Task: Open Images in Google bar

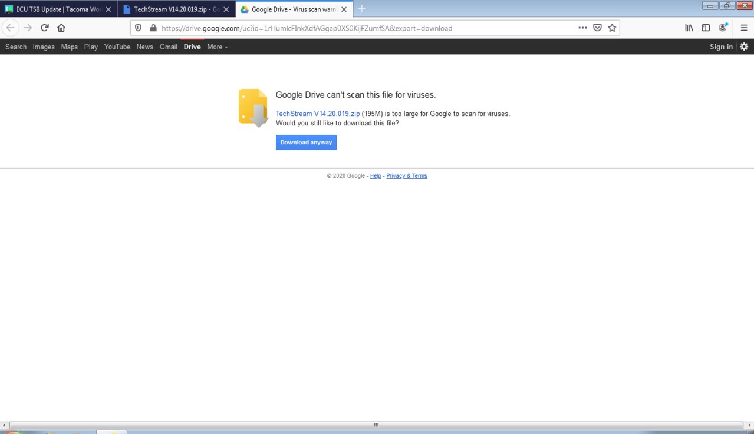Action: tap(44, 47)
